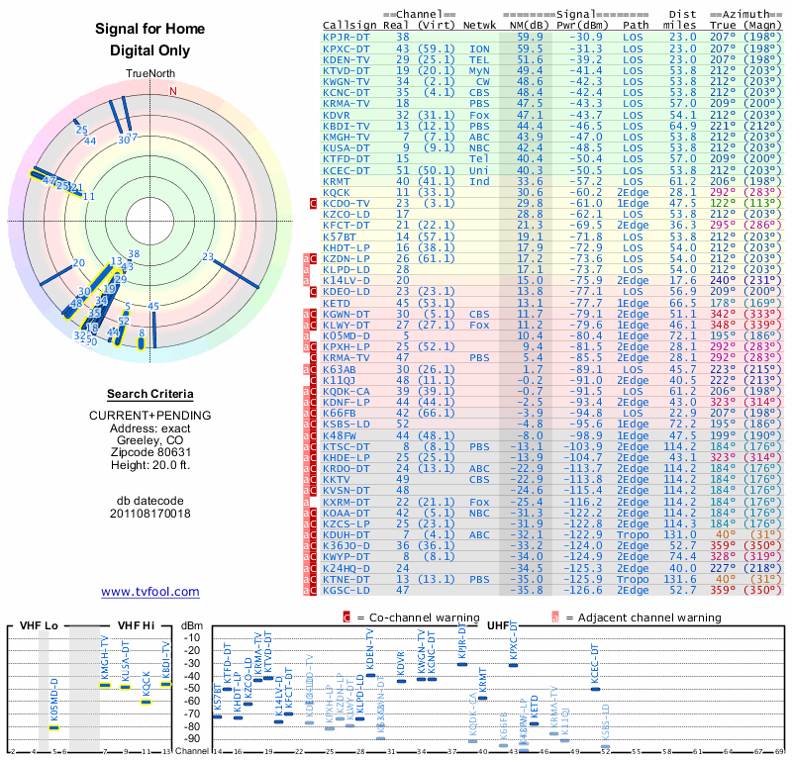The height and width of the screenshot is (760, 792).
Task: Click the CURRENT+PENDING text
Action: coord(150,416)
